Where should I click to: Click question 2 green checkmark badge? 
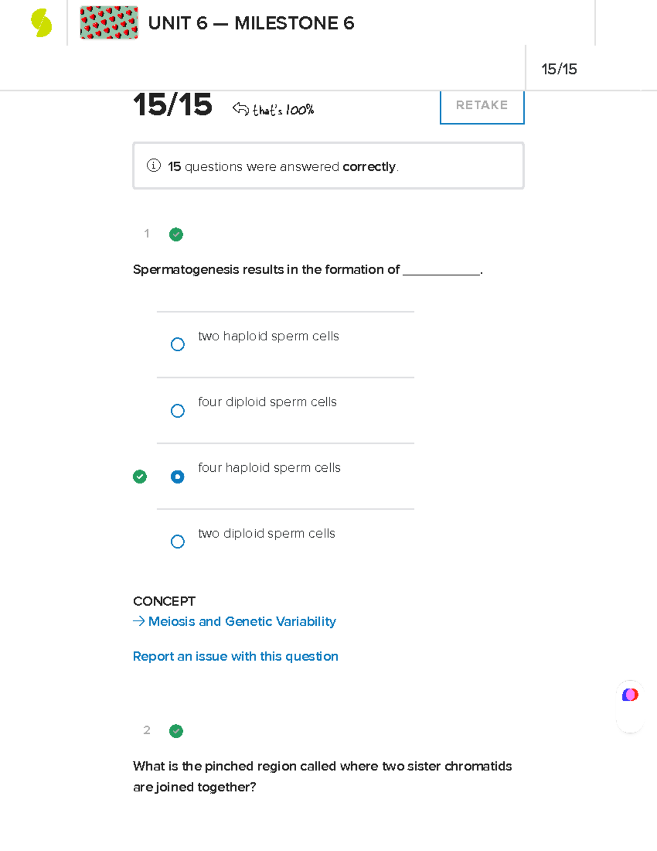(x=176, y=731)
